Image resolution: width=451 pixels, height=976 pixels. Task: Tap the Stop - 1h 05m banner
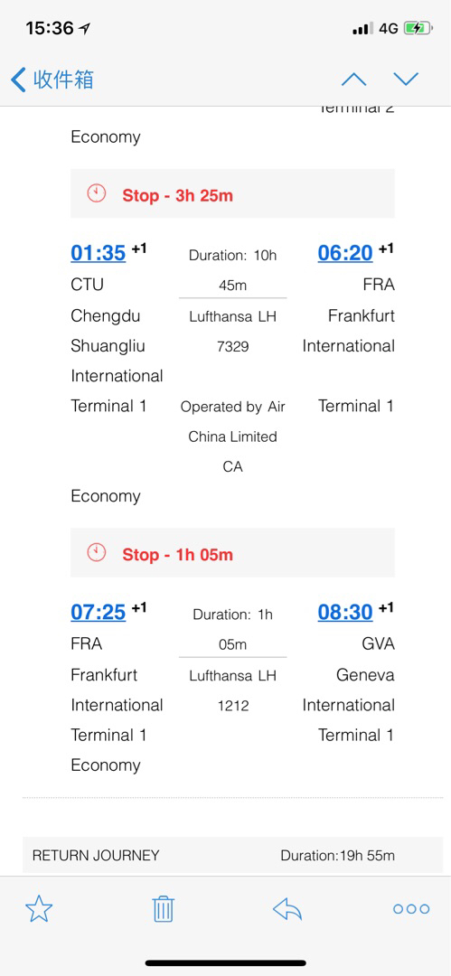coord(232,553)
